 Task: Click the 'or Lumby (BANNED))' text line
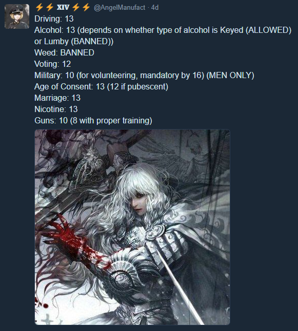74,41
